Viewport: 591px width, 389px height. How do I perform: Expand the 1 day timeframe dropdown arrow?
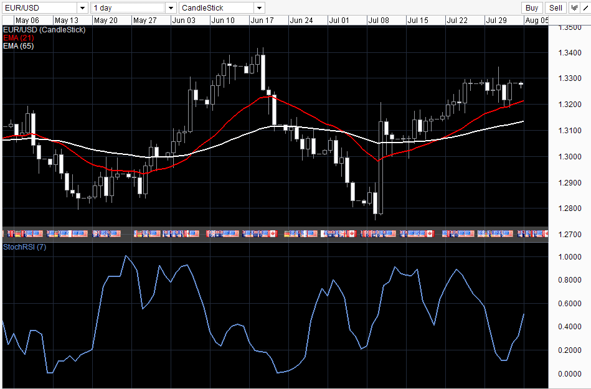point(171,8)
